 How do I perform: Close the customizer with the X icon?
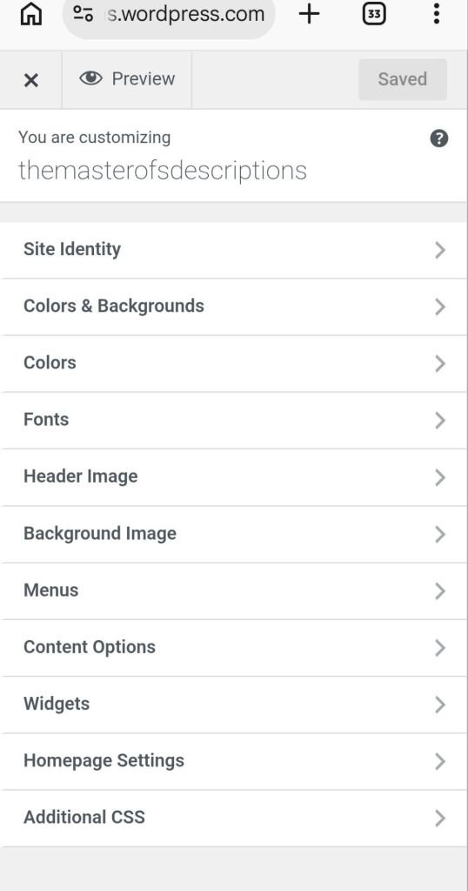tap(31, 80)
